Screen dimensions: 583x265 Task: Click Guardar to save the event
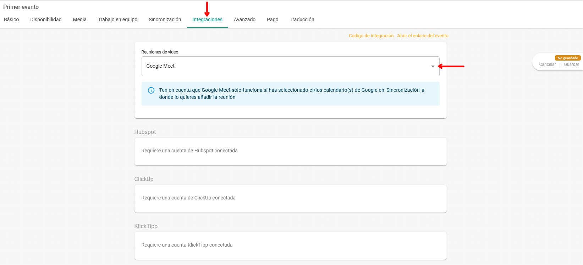(571, 64)
